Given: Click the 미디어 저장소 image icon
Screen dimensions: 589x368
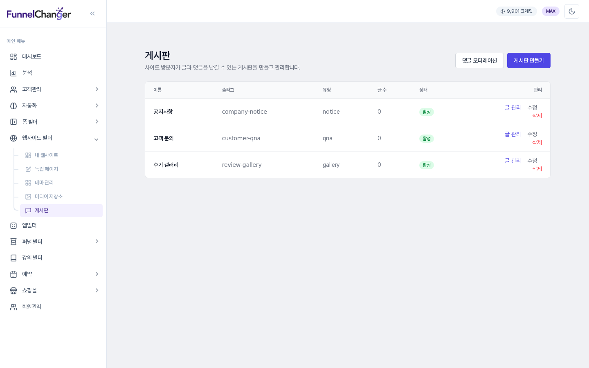Looking at the screenshot, I should click(x=28, y=197).
